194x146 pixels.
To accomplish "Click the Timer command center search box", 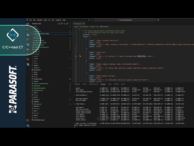I will pos(125,20).
